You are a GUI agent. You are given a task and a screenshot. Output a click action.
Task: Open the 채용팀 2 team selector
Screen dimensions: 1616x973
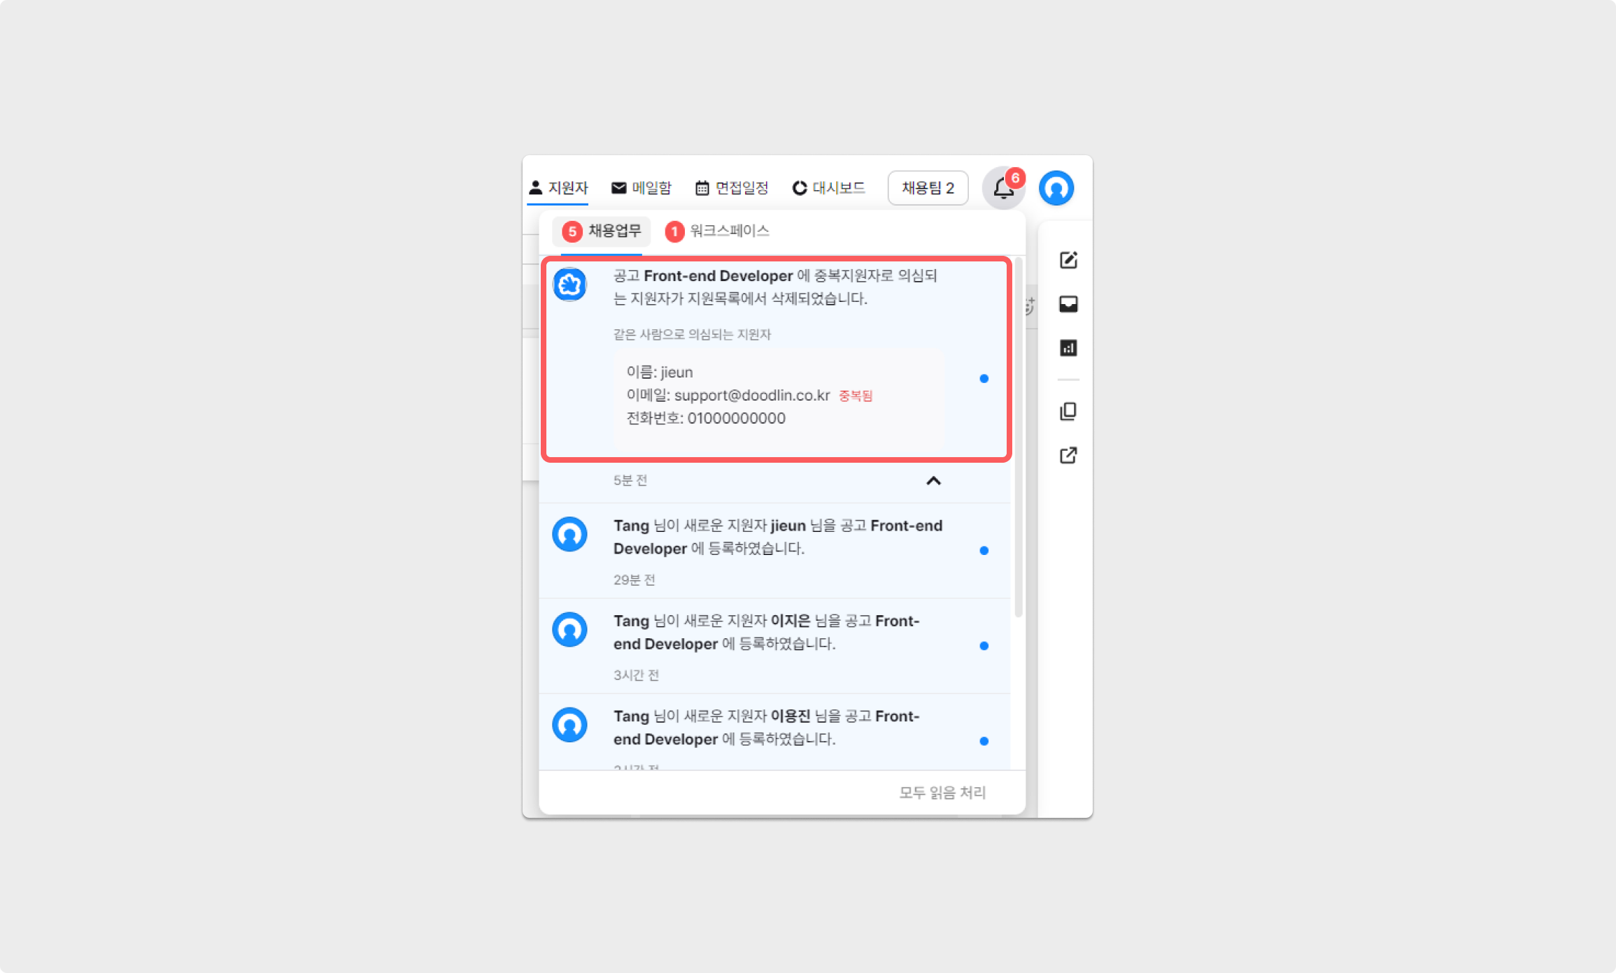click(x=928, y=188)
